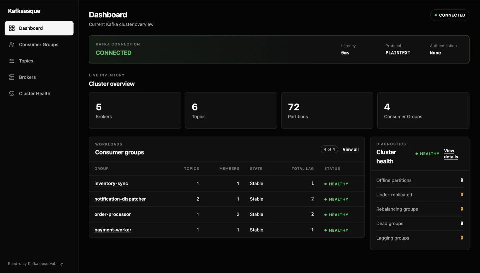480x273 pixels.
Task: Click the MEMBERS column header
Action: click(229, 169)
